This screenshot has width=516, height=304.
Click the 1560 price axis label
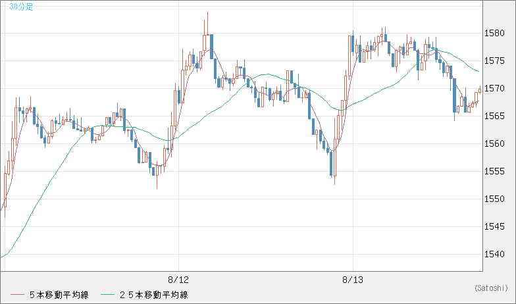495,143
